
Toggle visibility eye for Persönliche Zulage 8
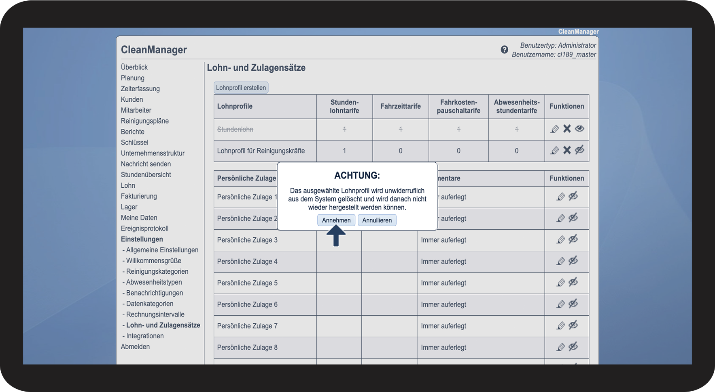tap(573, 346)
